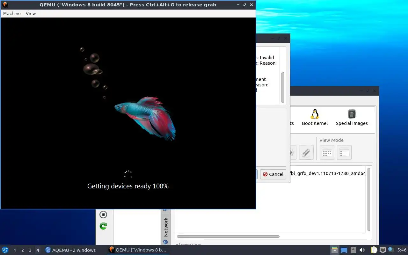Select the Special Images chip icon
The image size is (408, 255).
(352, 117)
